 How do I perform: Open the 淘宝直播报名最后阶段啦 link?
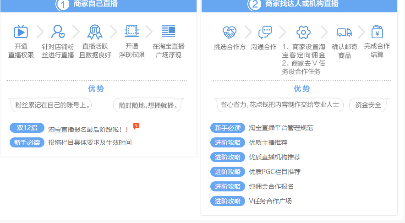click(88, 130)
